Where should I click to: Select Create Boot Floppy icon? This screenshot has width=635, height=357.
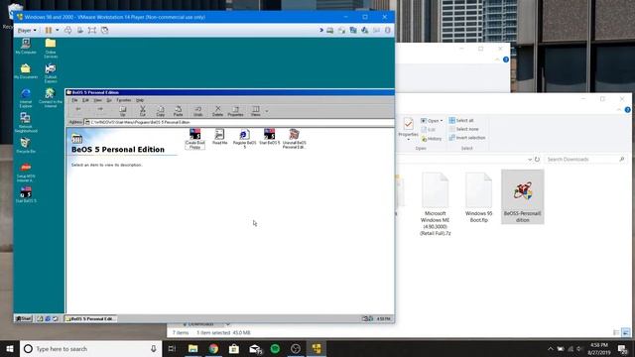pos(194,139)
